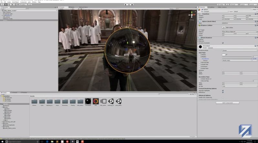This screenshot has height=143, width=258.
Task: Toggle the Static checkbox in Inspector
Action: point(252,10)
